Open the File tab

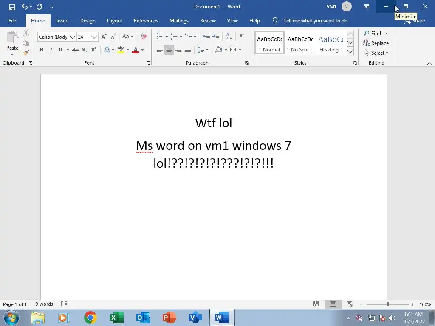12,21
